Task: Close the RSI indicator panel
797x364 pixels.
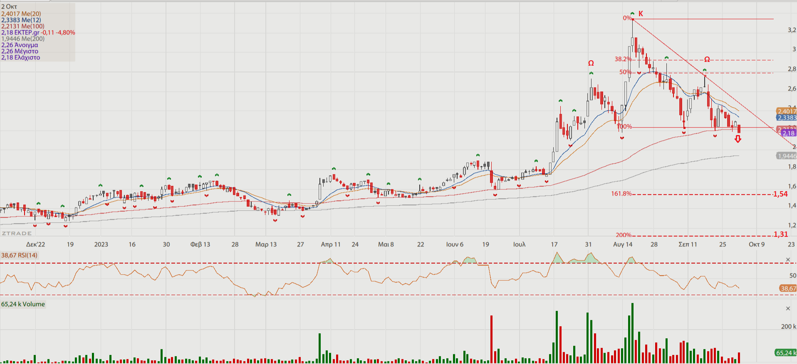Action: [x=787, y=260]
